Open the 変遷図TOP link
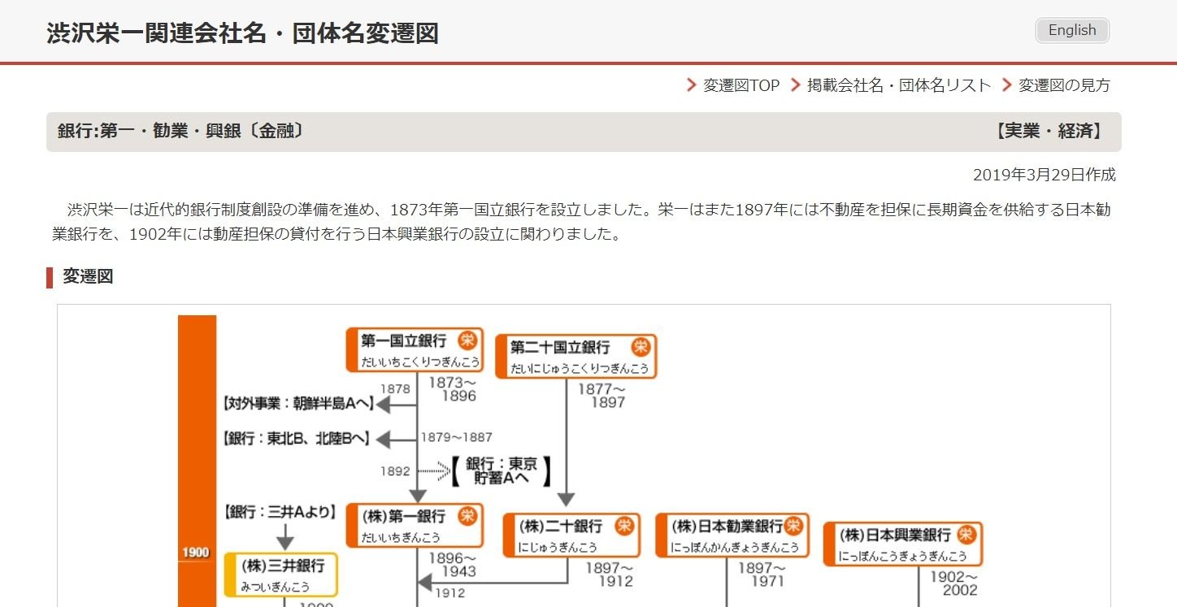The image size is (1177, 607). 741,85
